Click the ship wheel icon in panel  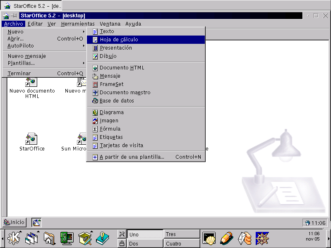(x=262, y=238)
